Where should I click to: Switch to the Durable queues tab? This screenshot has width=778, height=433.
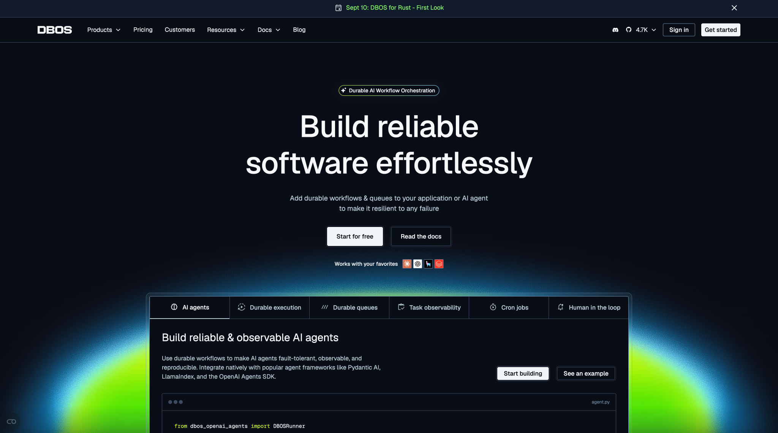click(349, 307)
